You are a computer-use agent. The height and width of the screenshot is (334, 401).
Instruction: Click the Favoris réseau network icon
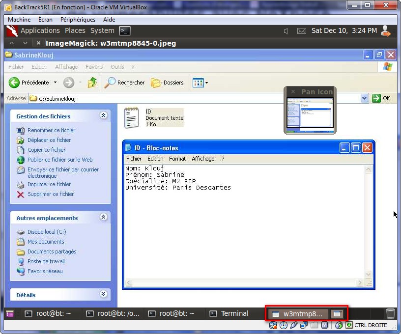pos(21,271)
